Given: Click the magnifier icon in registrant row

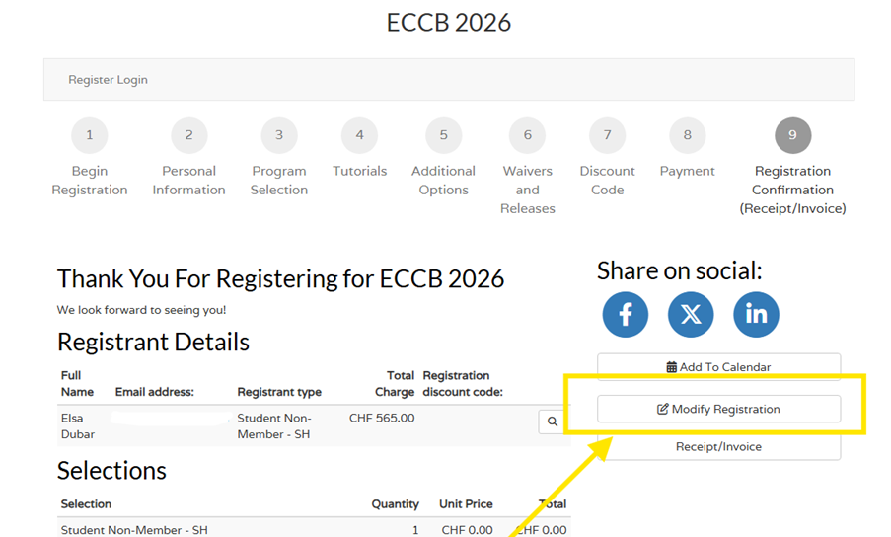Looking at the screenshot, I should (x=552, y=422).
